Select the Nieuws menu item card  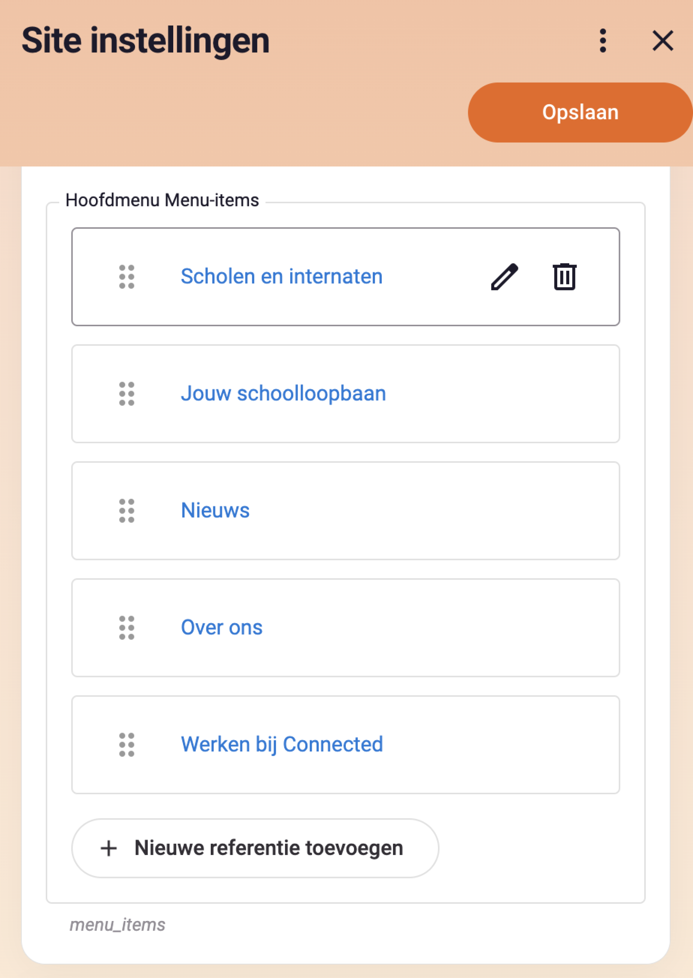pos(346,511)
